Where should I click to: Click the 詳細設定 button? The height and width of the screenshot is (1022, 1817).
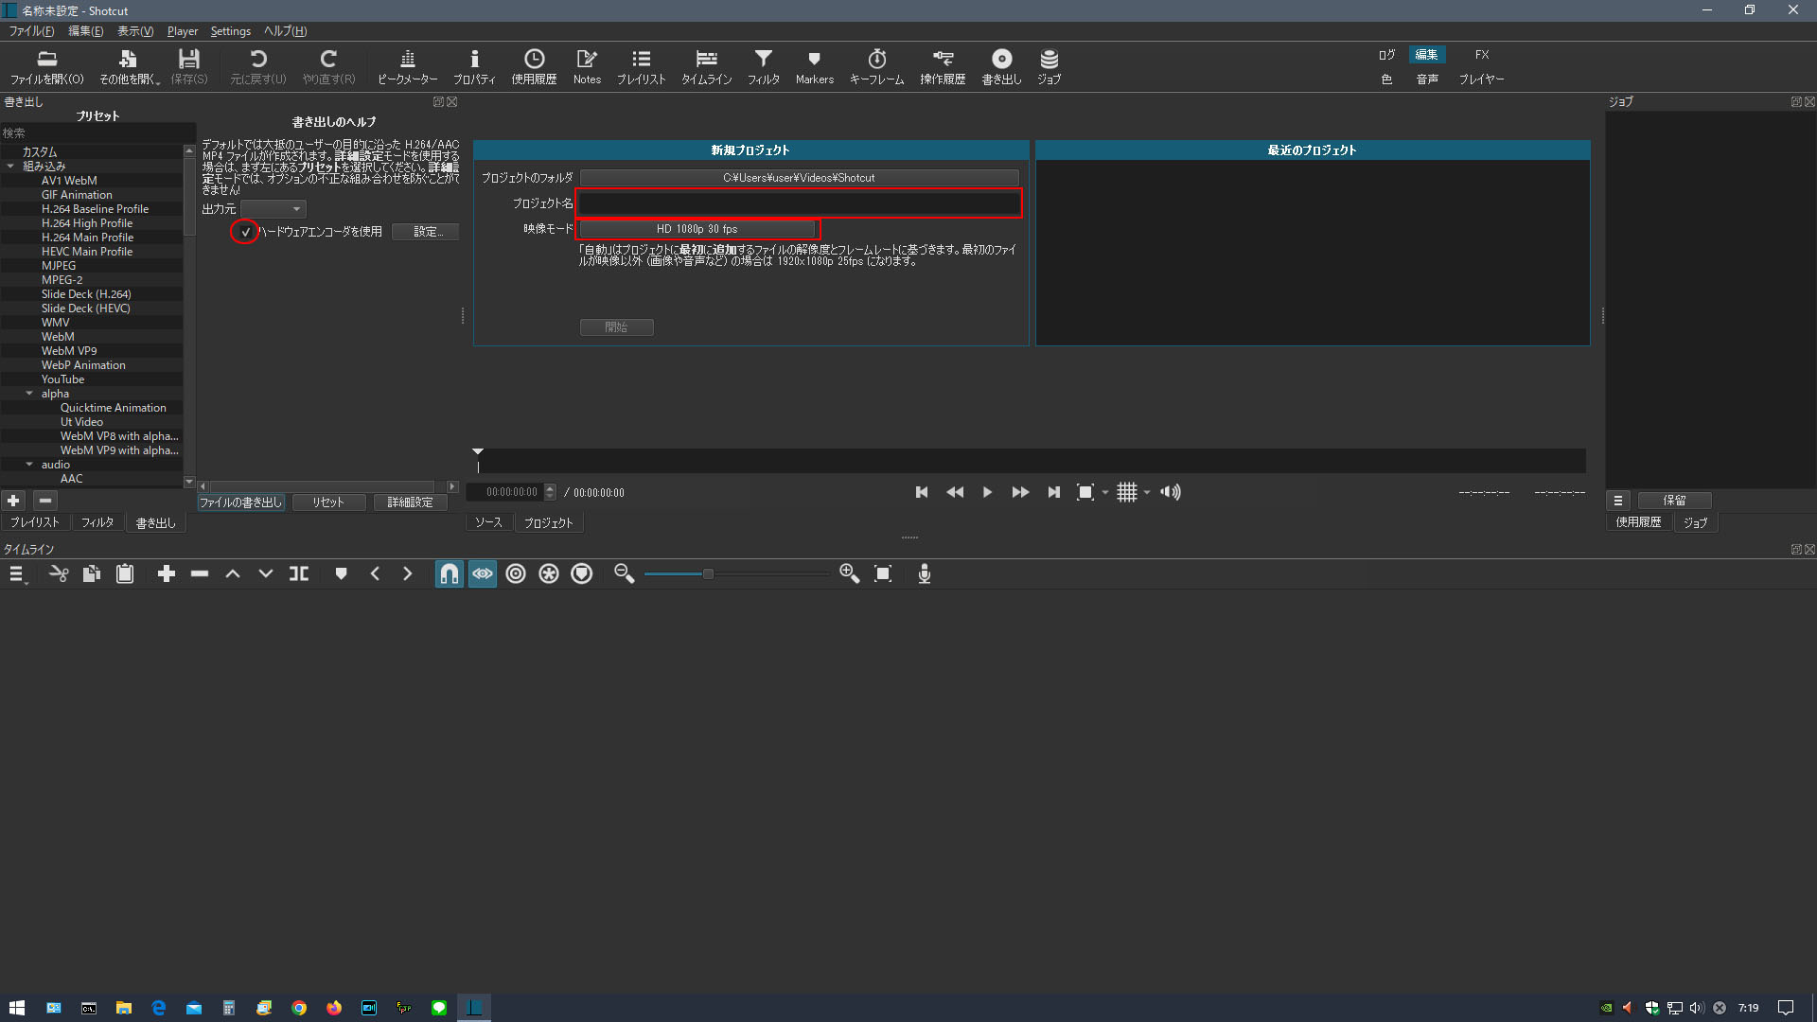point(410,502)
